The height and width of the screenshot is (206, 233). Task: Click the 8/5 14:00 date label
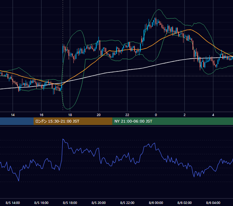click(x=13, y=203)
